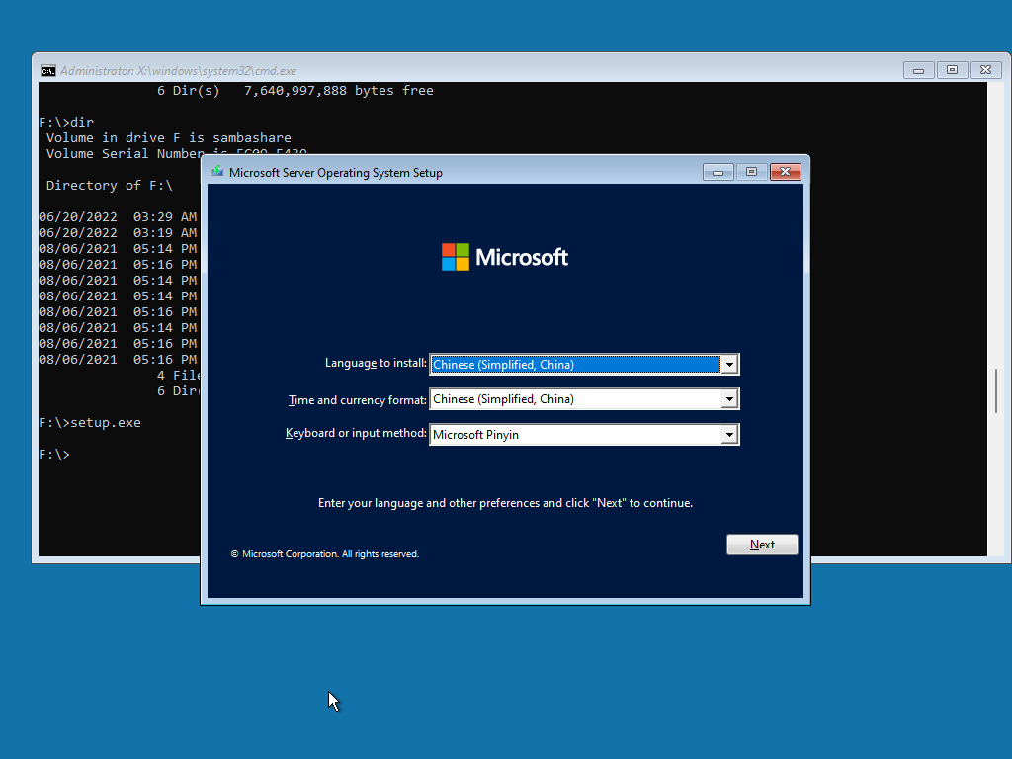Image resolution: width=1012 pixels, height=759 pixels.
Task: Expand the Time and currency format dropdown arrow
Action: [729, 399]
